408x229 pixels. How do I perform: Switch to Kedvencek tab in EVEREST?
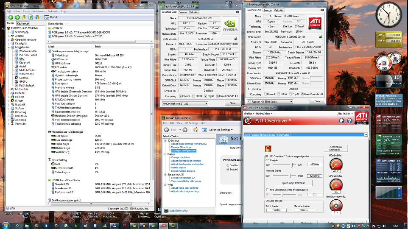[x=23, y=23]
